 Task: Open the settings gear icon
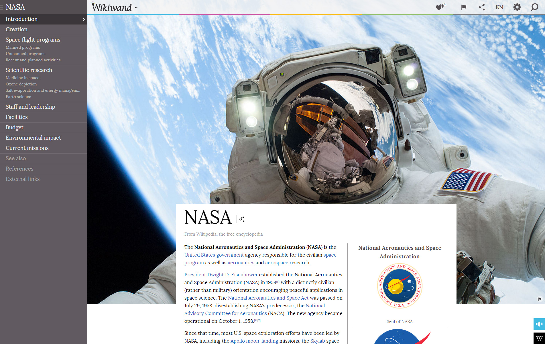517,7
